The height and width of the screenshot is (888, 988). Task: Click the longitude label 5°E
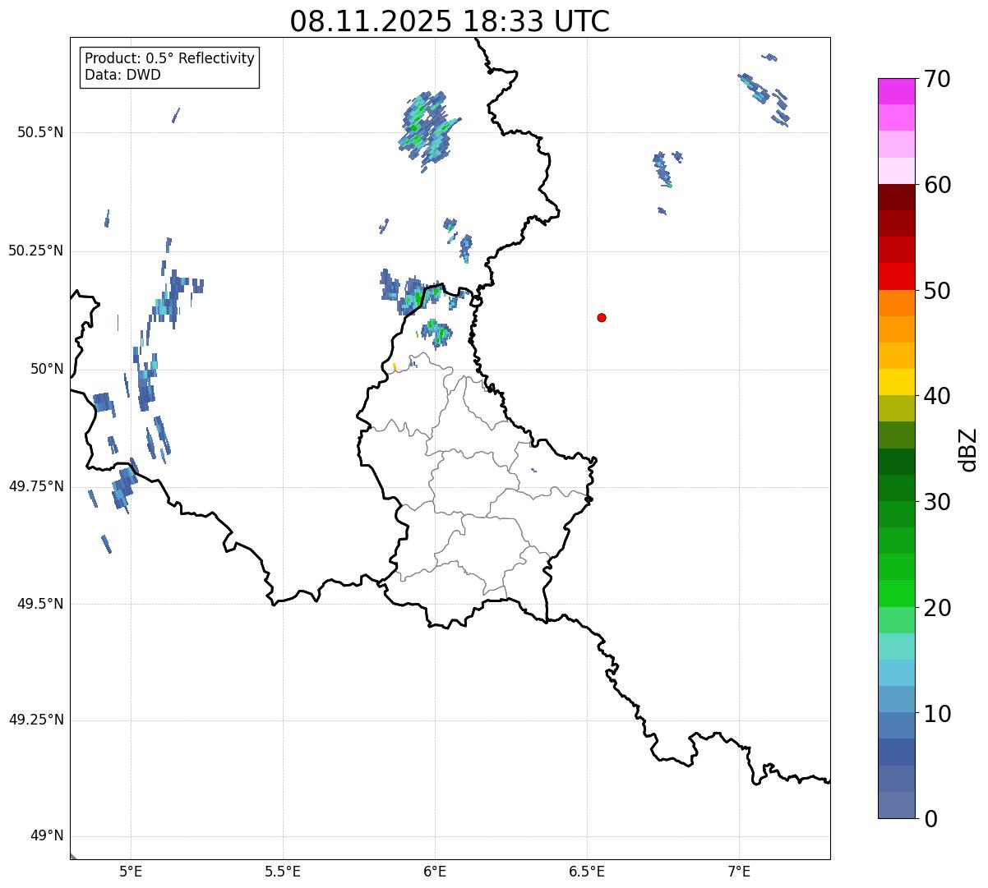(131, 871)
